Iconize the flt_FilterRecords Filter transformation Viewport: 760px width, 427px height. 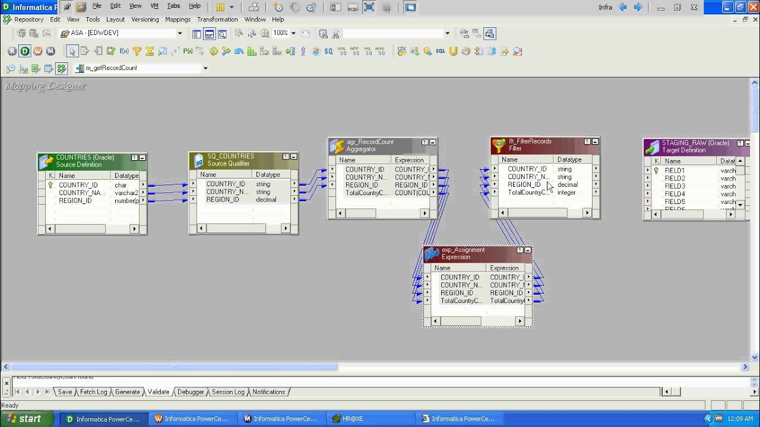point(595,142)
